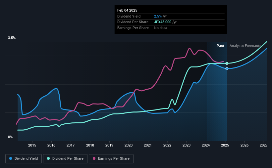
Task: Click the Dividend Yield row label in tooltip
Action: (129, 16)
